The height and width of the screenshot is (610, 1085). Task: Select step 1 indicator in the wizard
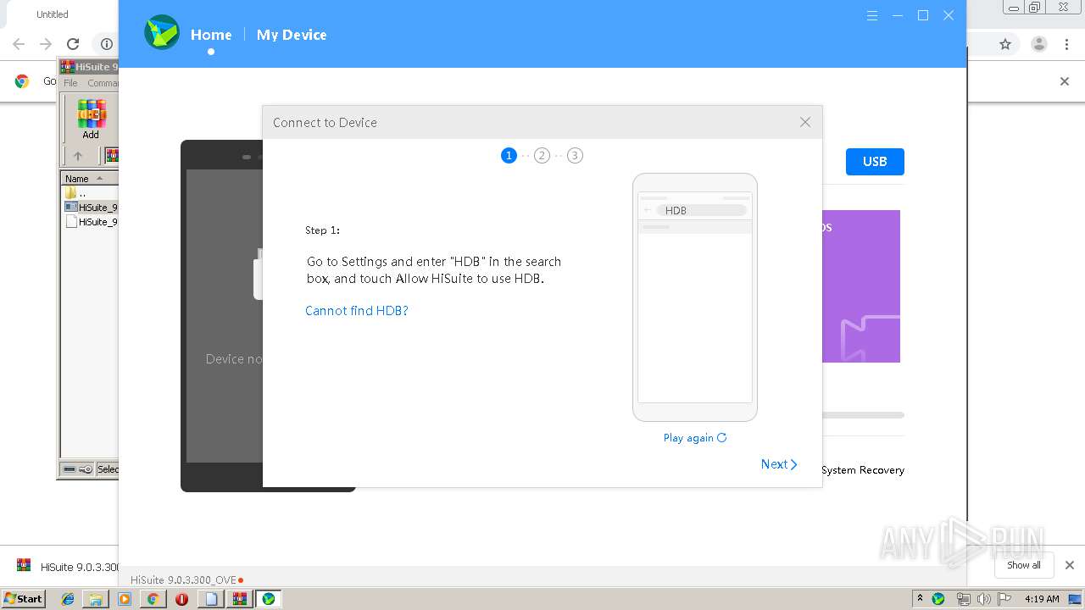pos(509,155)
